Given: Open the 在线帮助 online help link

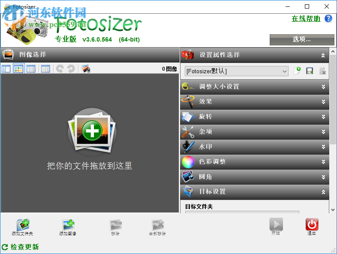Looking at the screenshot, I should [306, 19].
